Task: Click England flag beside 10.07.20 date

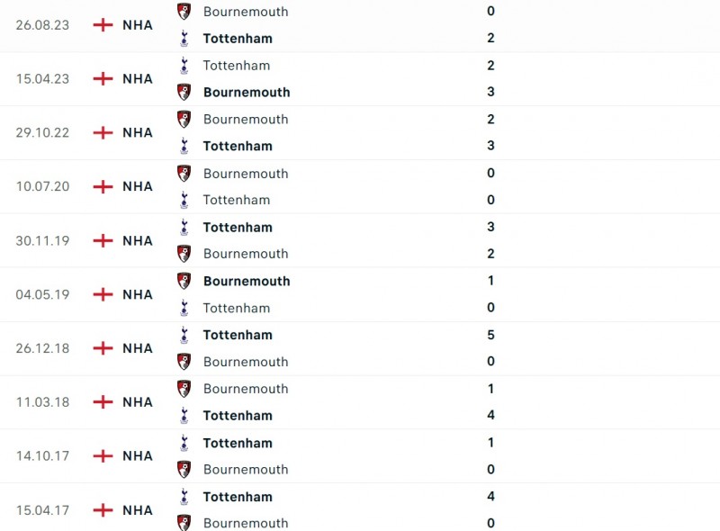Action: click(x=103, y=186)
